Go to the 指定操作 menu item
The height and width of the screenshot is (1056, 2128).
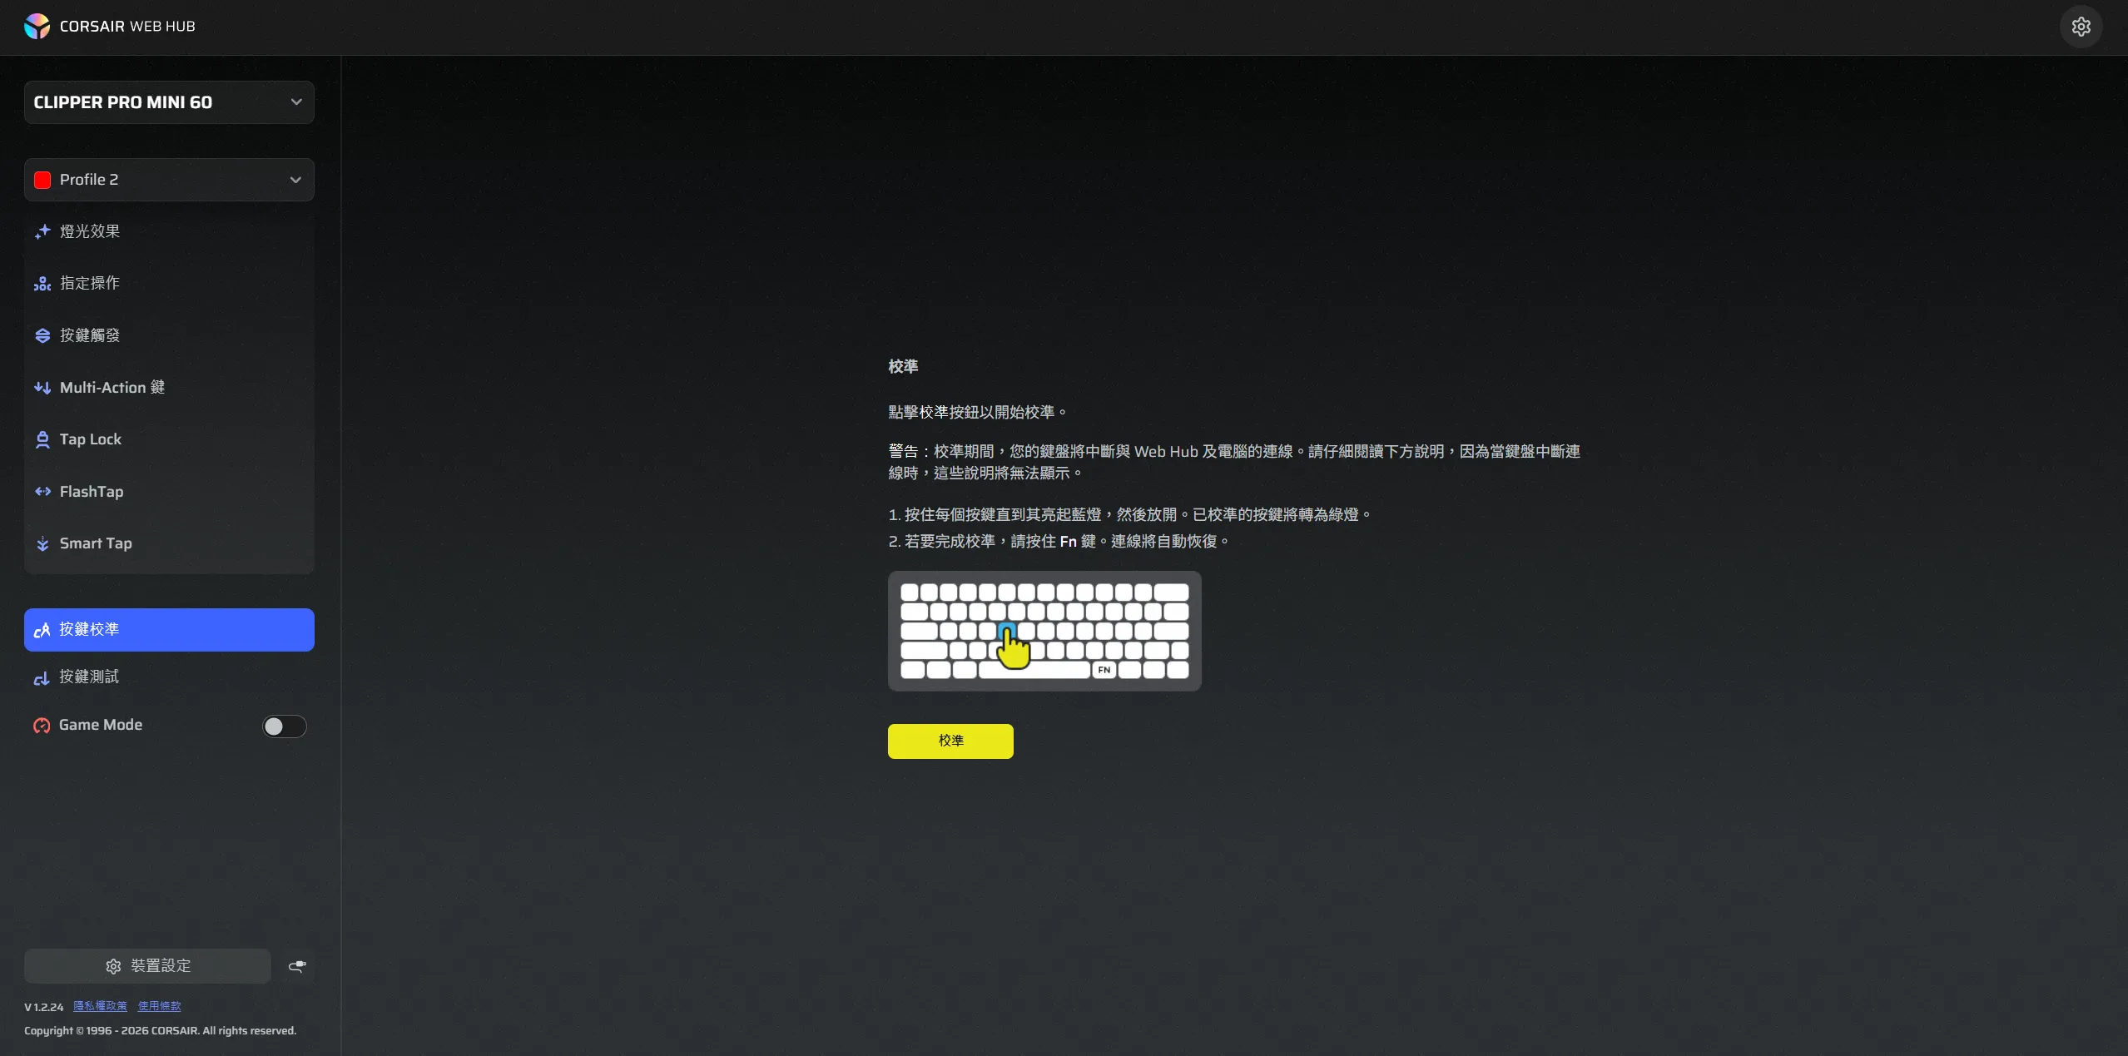169,284
